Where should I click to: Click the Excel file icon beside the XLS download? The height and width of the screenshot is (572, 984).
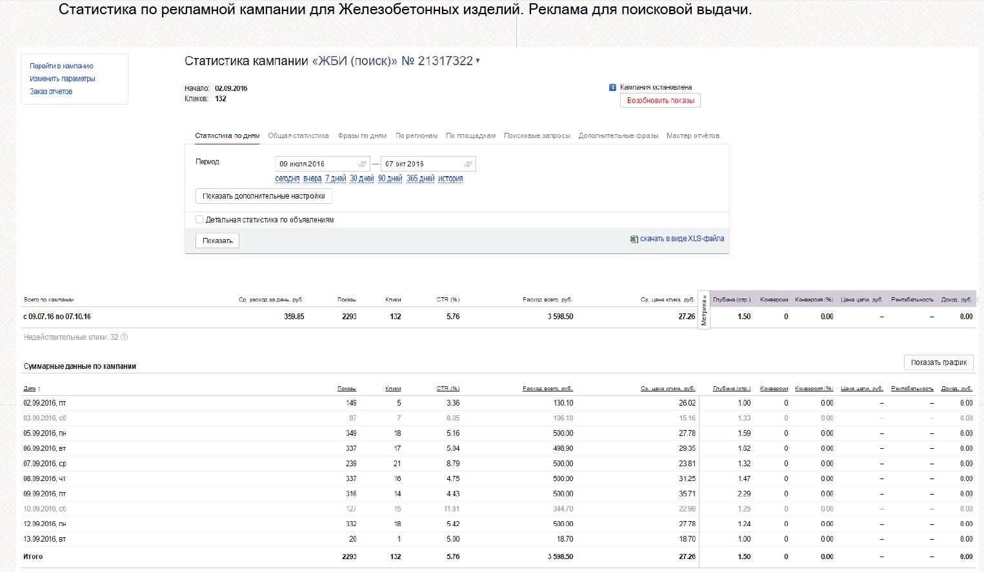[x=634, y=239]
